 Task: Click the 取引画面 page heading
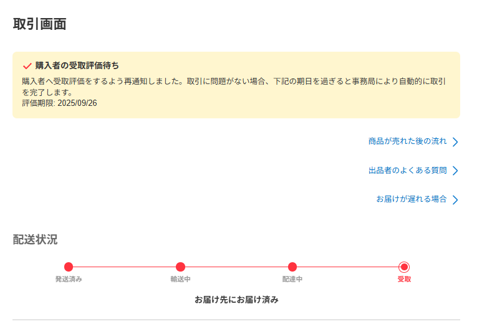[x=39, y=24]
